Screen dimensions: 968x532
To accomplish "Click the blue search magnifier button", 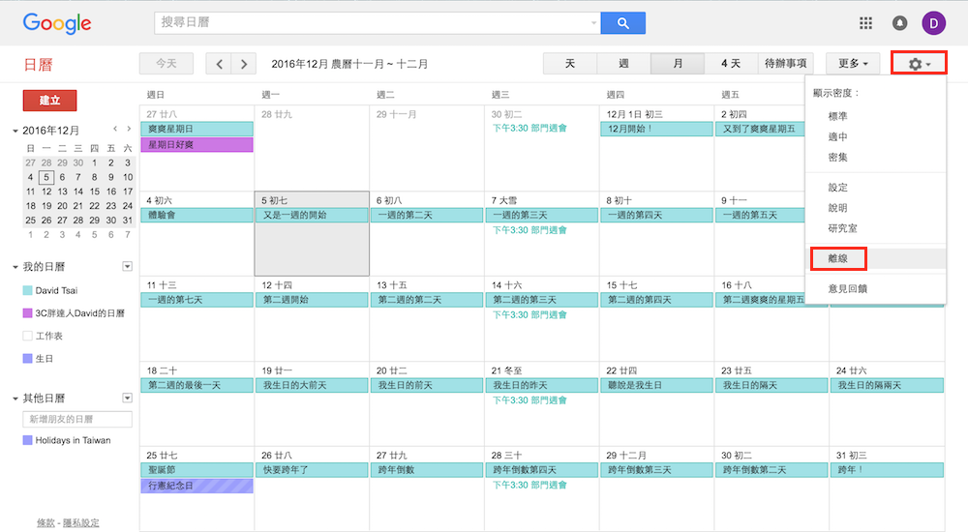I will point(622,23).
